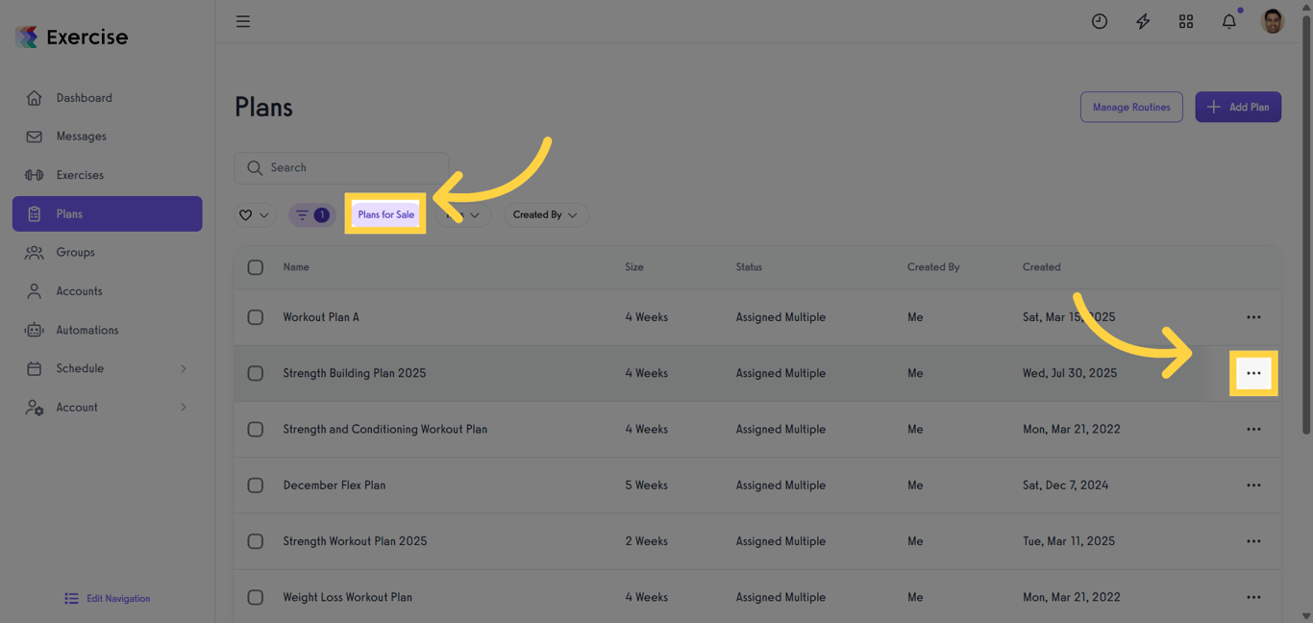1313x623 pixels.
Task: Open the Created By filter dropdown
Action: 545,215
